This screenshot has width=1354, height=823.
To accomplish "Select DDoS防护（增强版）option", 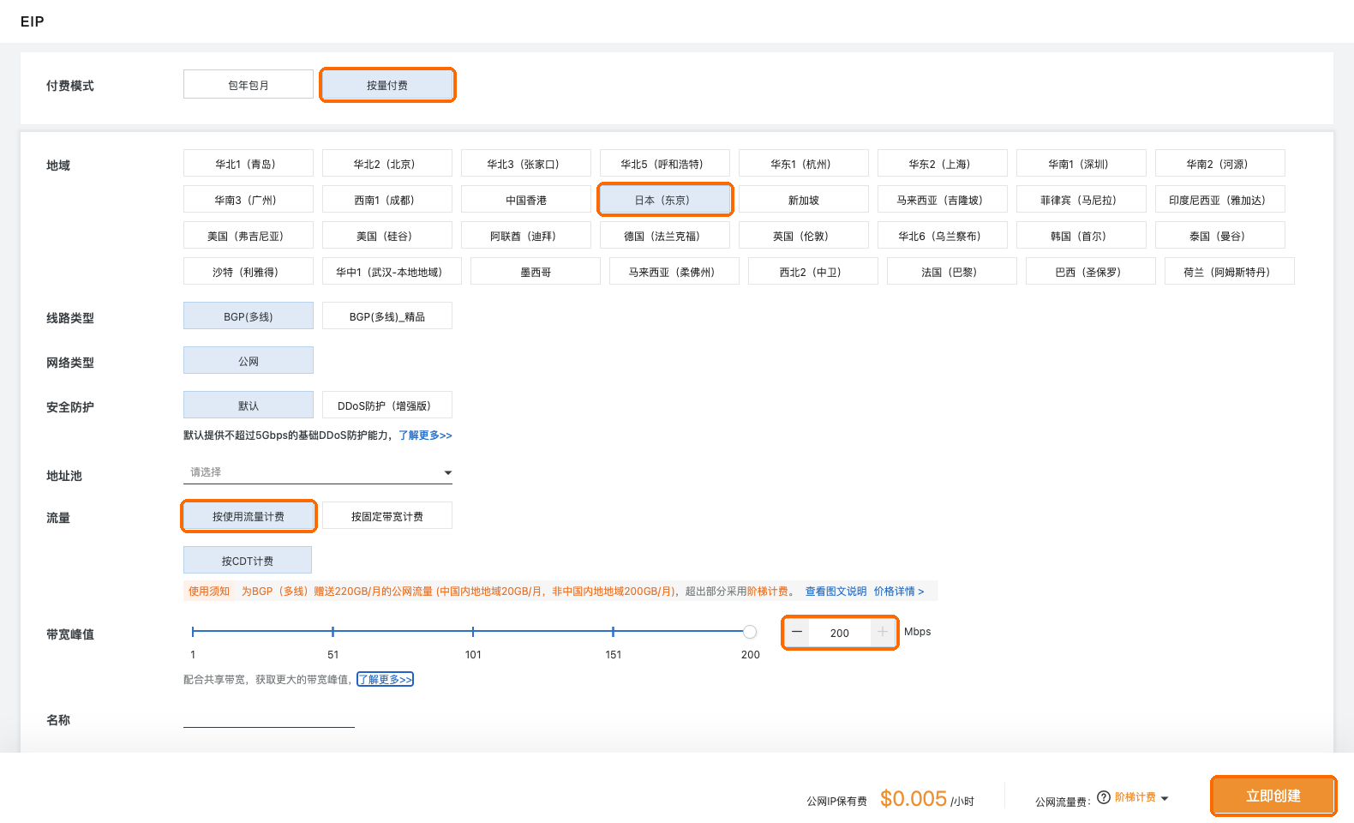I will point(387,405).
